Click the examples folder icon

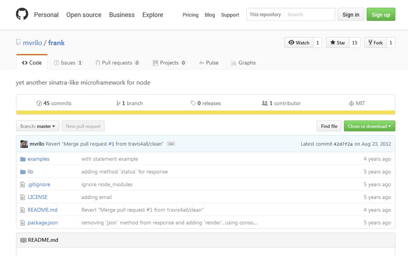point(23,159)
